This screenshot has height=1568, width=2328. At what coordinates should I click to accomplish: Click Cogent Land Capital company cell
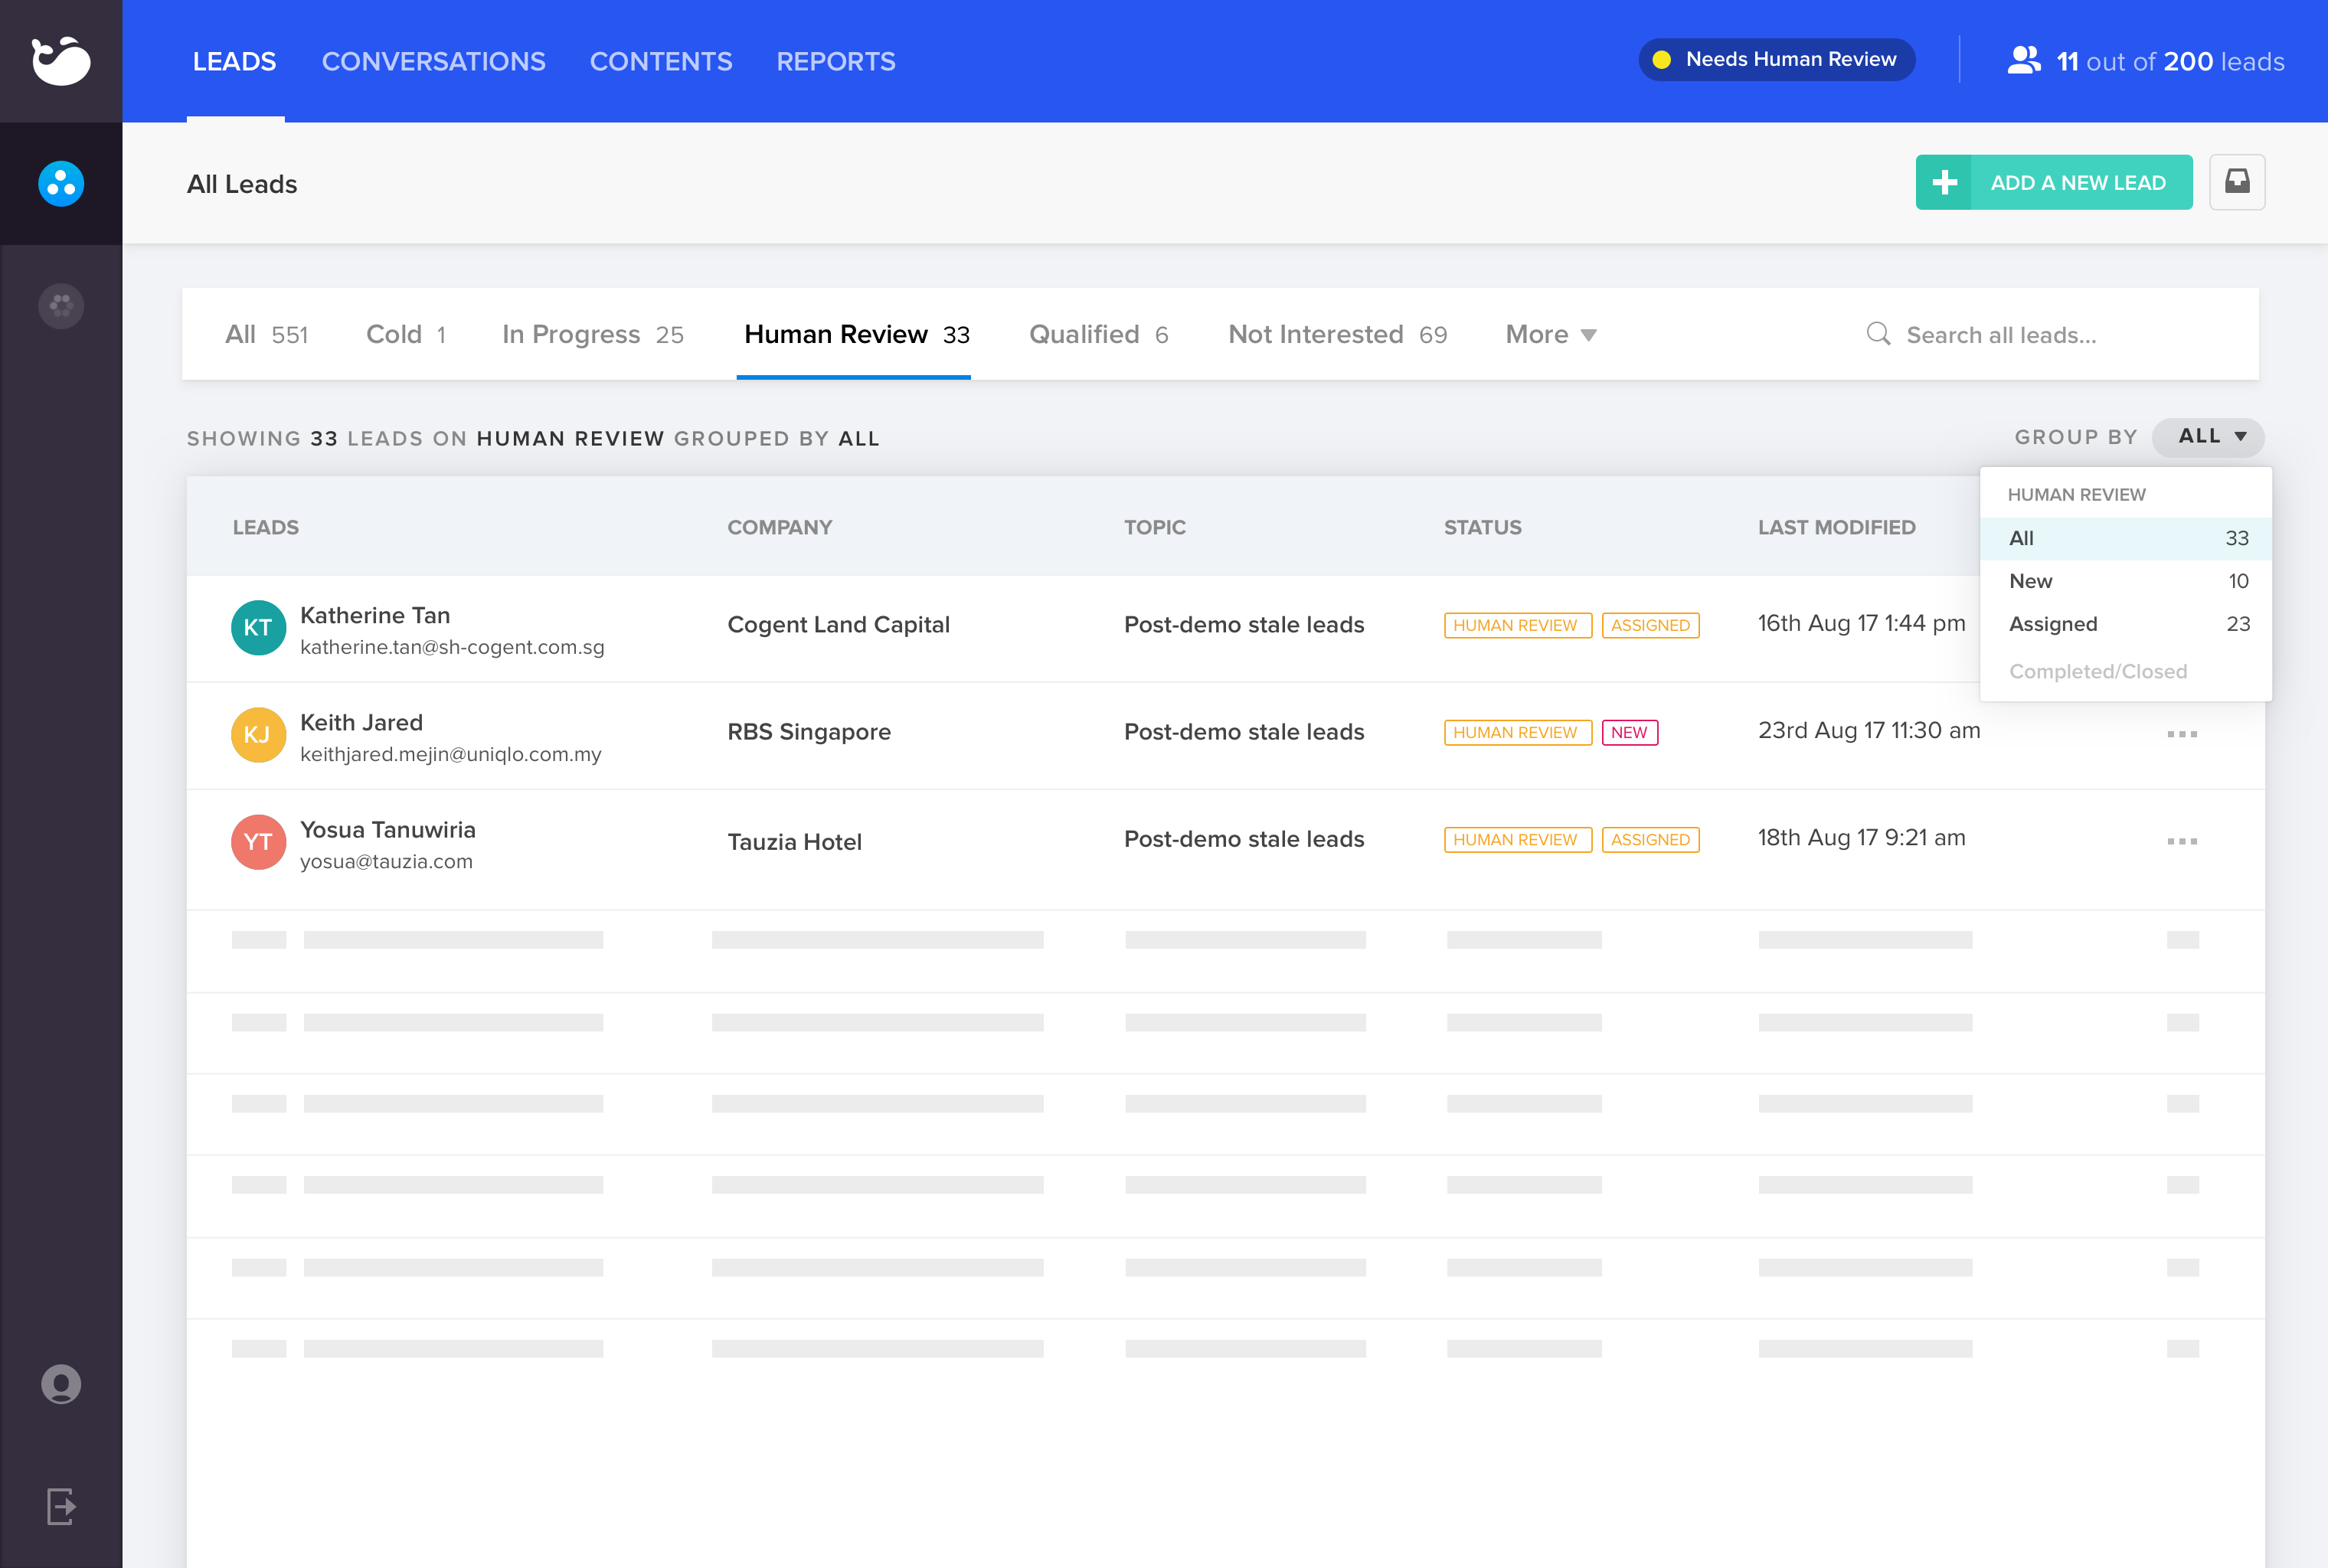(x=838, y=625)
